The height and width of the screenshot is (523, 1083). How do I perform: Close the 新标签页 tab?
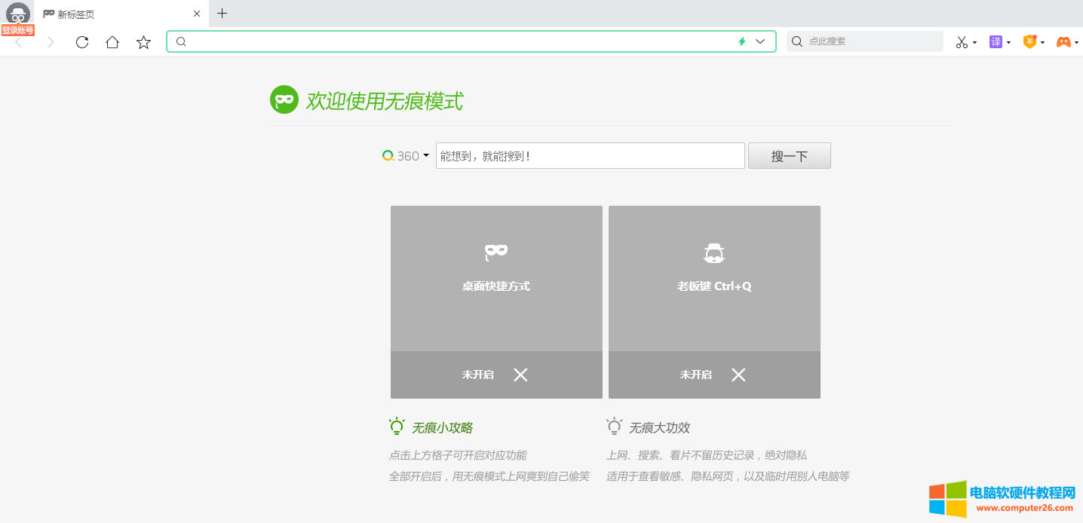197,14
